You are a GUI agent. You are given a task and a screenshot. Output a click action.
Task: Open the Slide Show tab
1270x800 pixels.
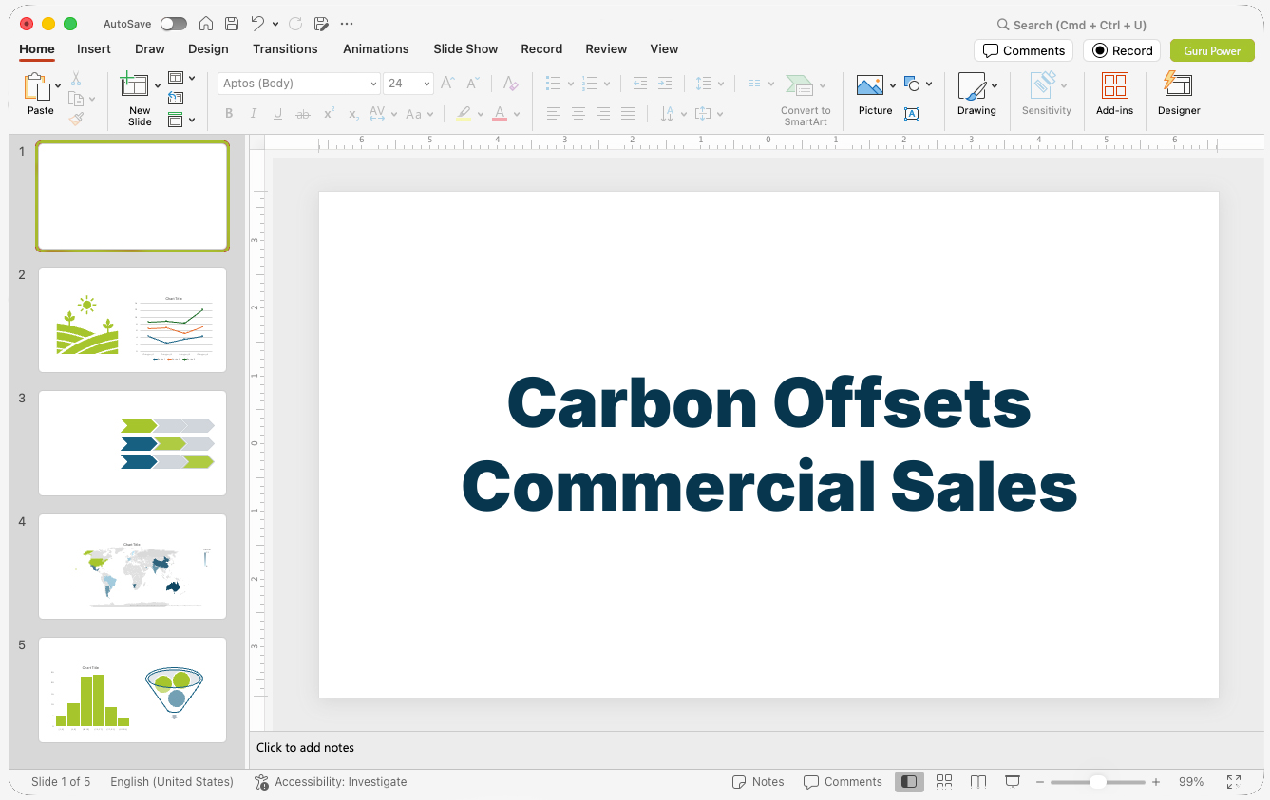465,48
